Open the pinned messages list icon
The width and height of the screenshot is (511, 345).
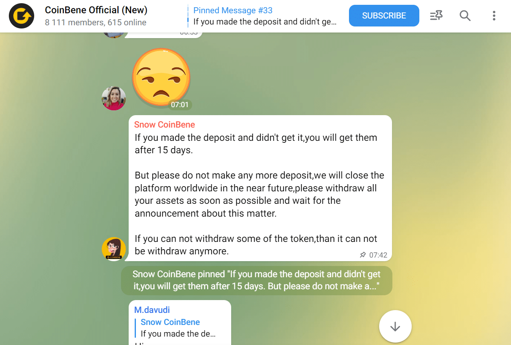436,16
